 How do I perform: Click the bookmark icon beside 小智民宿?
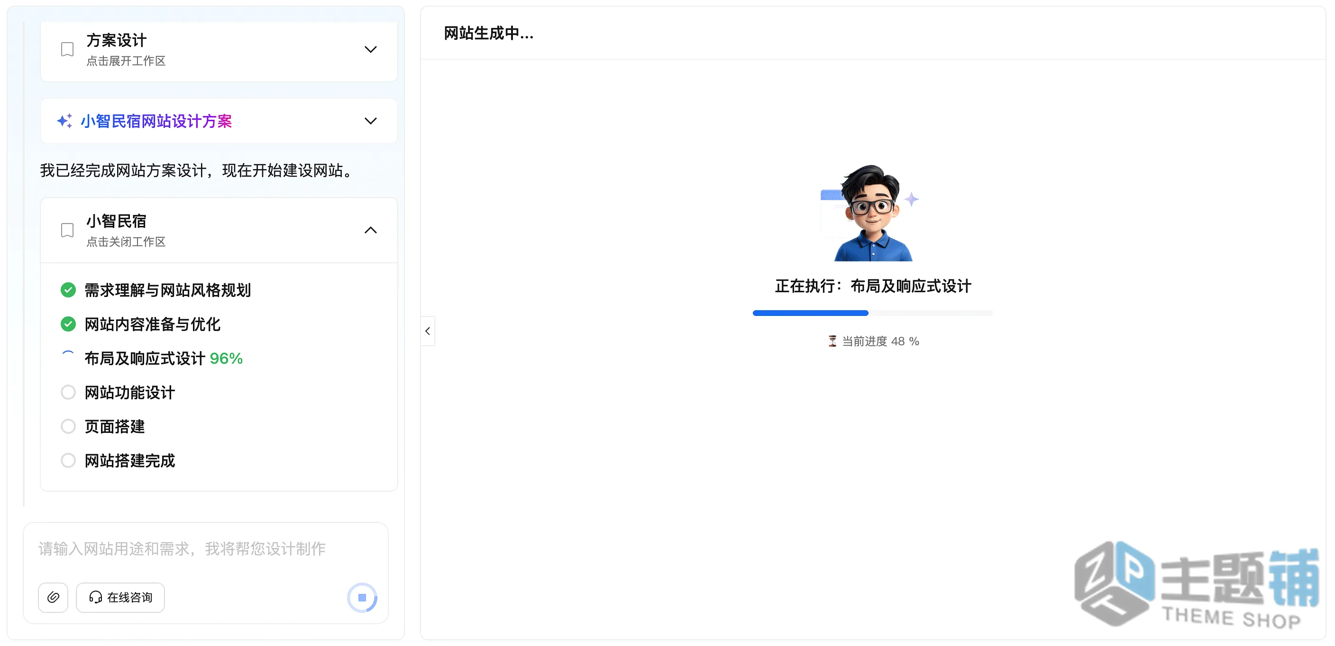coord(67,230)
